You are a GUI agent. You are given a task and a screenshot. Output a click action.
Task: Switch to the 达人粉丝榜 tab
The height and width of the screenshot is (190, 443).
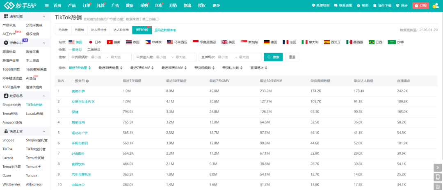[x=121, y=30]
